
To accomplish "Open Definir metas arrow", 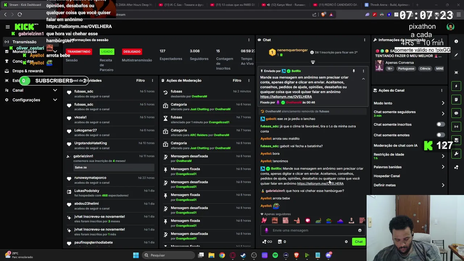I will pos(443,185).
